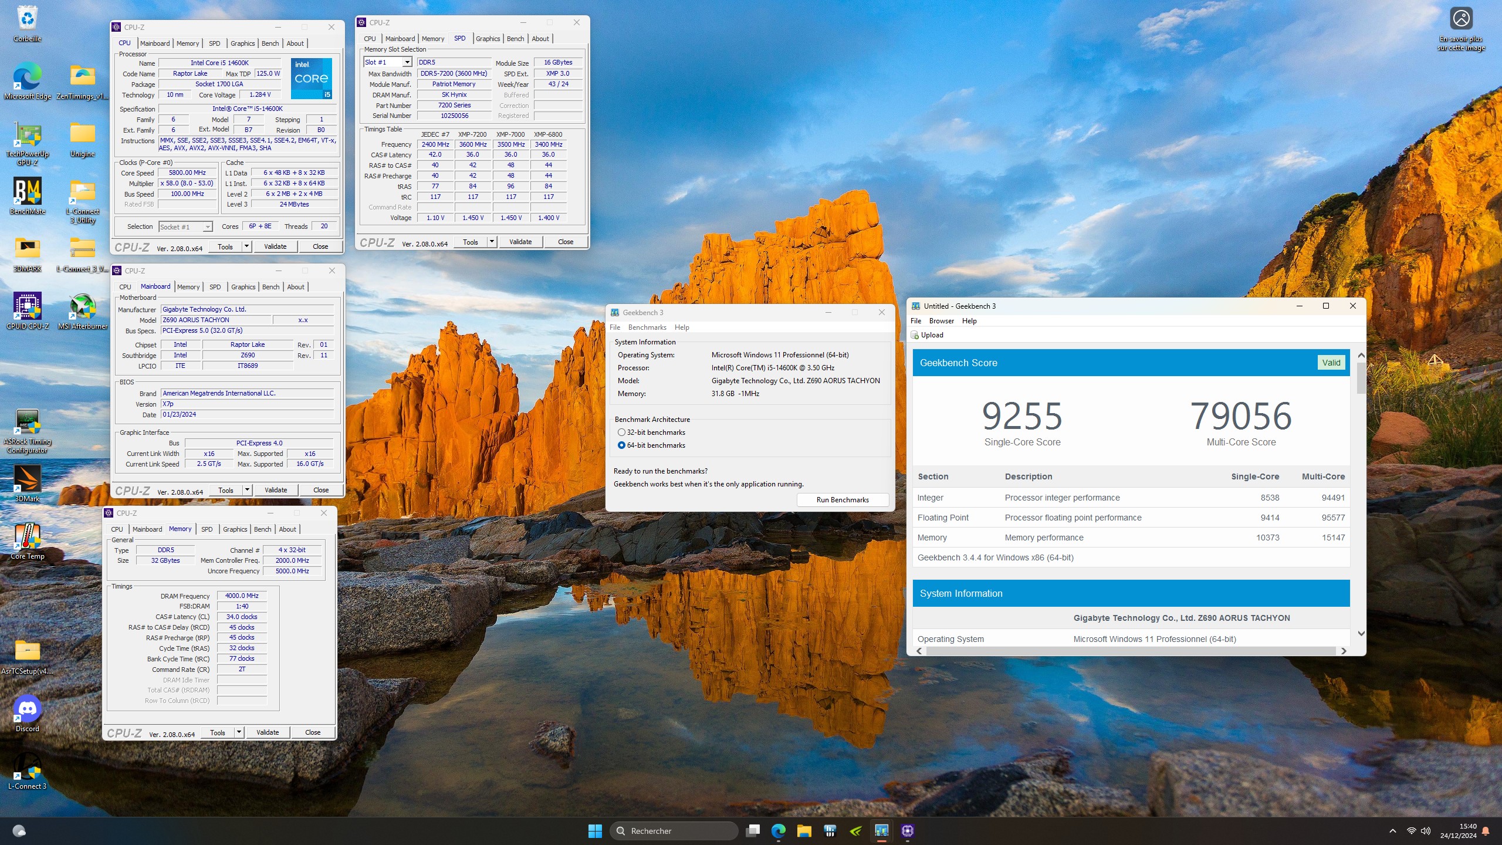Click Tools button in Mainboard window

[x=226, y=490]
